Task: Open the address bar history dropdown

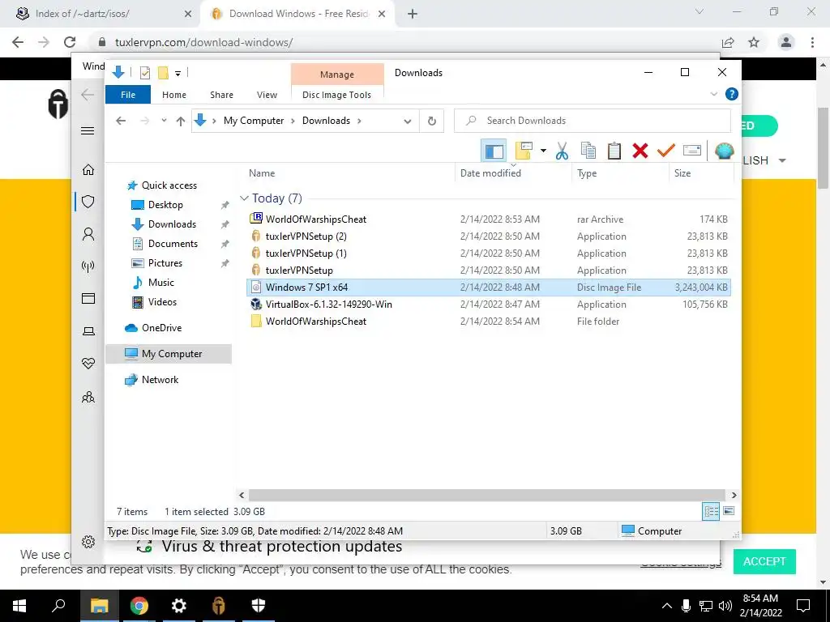Action: pos(408,121)
